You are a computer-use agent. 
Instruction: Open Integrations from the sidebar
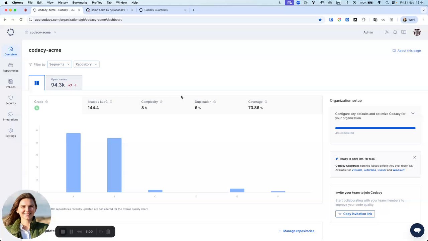pos(11,116)
